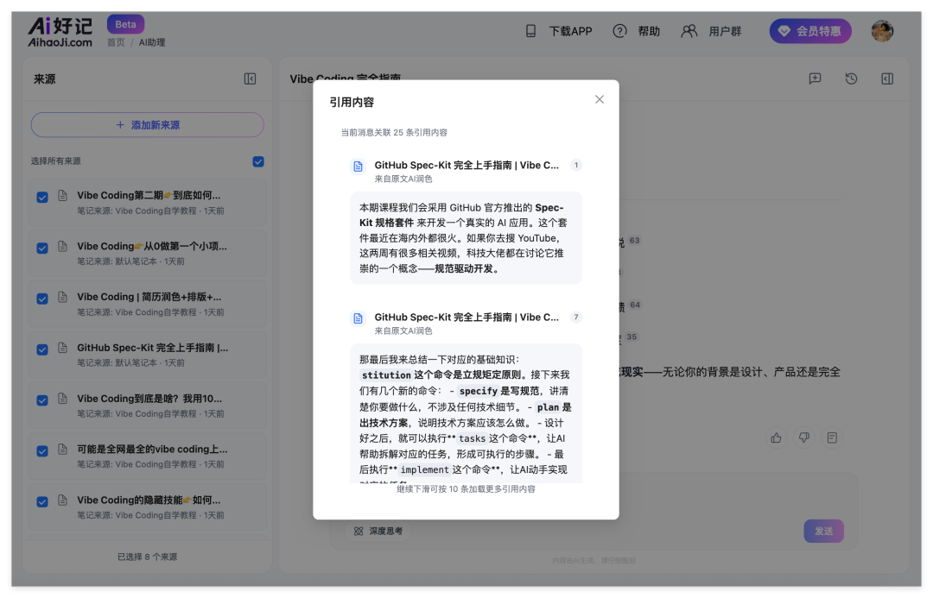Screen dimensions: 933x598
Task: Collapse the 来源 sidebar panel
Action: pos(250,79)
